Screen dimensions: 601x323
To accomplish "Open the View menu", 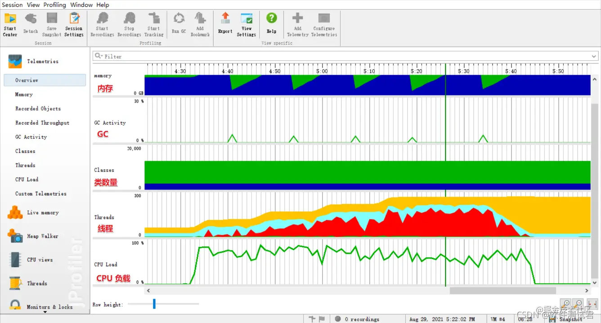I will (33, 5).
